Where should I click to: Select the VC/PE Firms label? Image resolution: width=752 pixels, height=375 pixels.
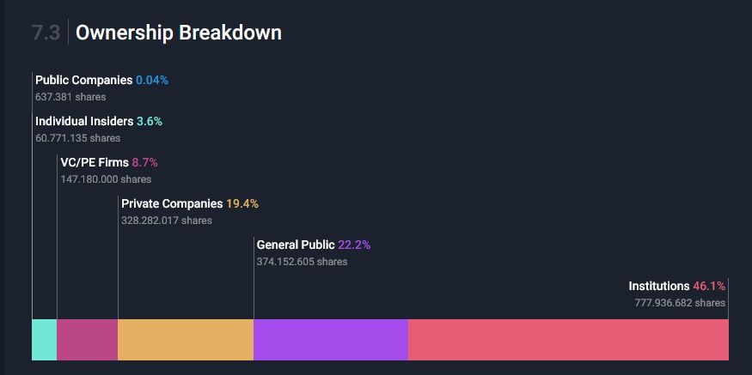[95, 162]
